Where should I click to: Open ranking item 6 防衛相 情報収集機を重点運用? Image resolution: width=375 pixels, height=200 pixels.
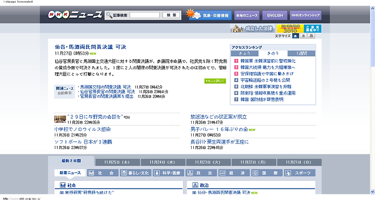268,93
